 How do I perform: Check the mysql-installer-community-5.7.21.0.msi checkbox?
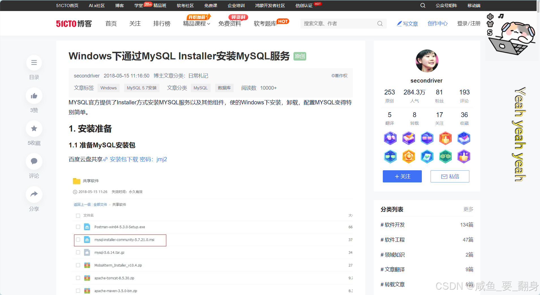click(78, 240)
